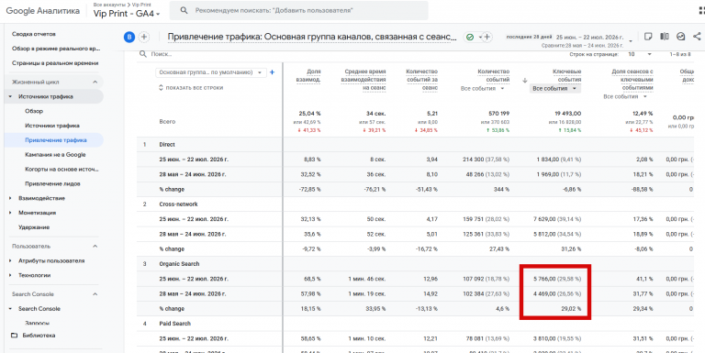
Task: Click the Библиотека folder icon
Action: pos(14,335)
